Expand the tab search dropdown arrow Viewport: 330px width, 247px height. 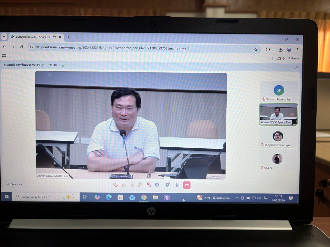pyautogui.click(x=4, y=37)
